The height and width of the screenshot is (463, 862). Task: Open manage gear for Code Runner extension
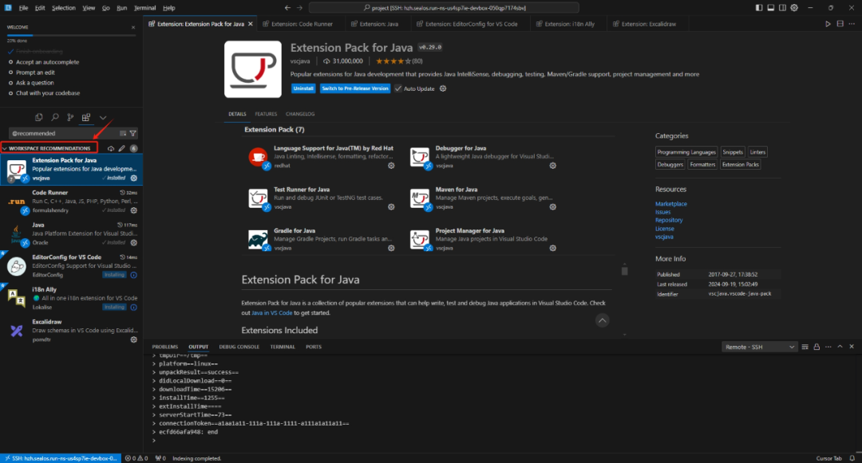[x=133, y=210]
